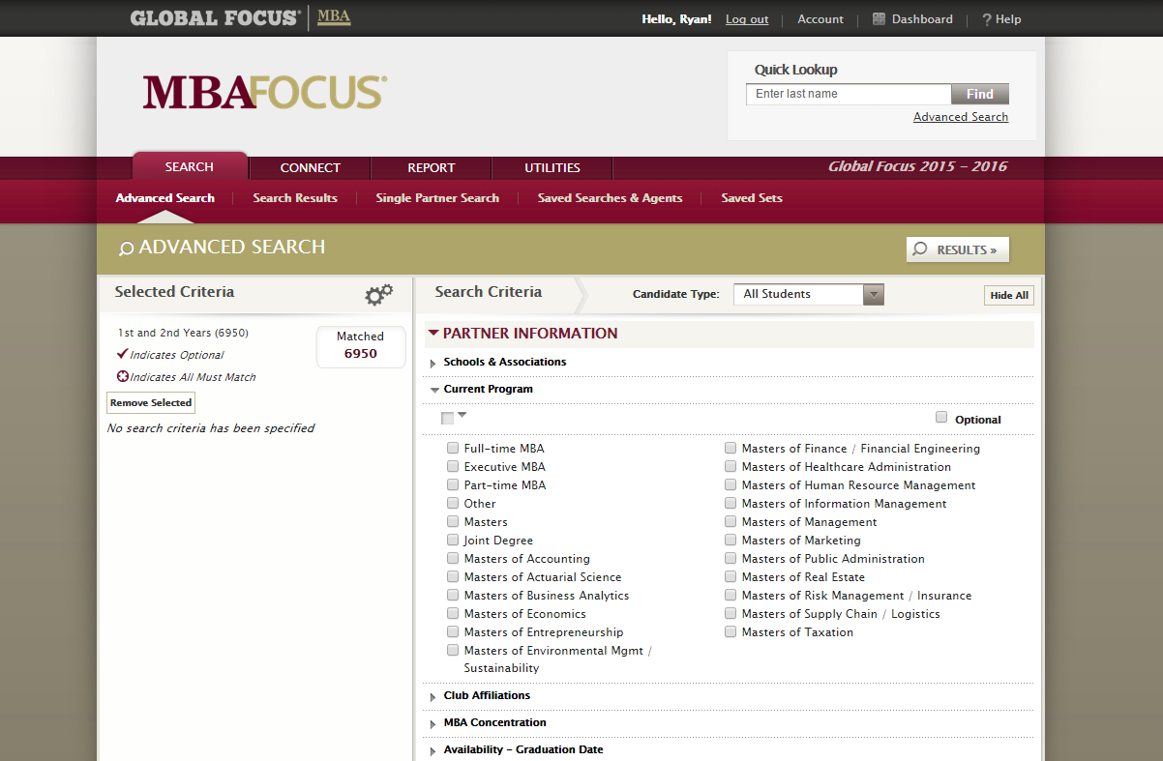
Task: Select the Advanced Search subtab
Action: coord(165,198)
